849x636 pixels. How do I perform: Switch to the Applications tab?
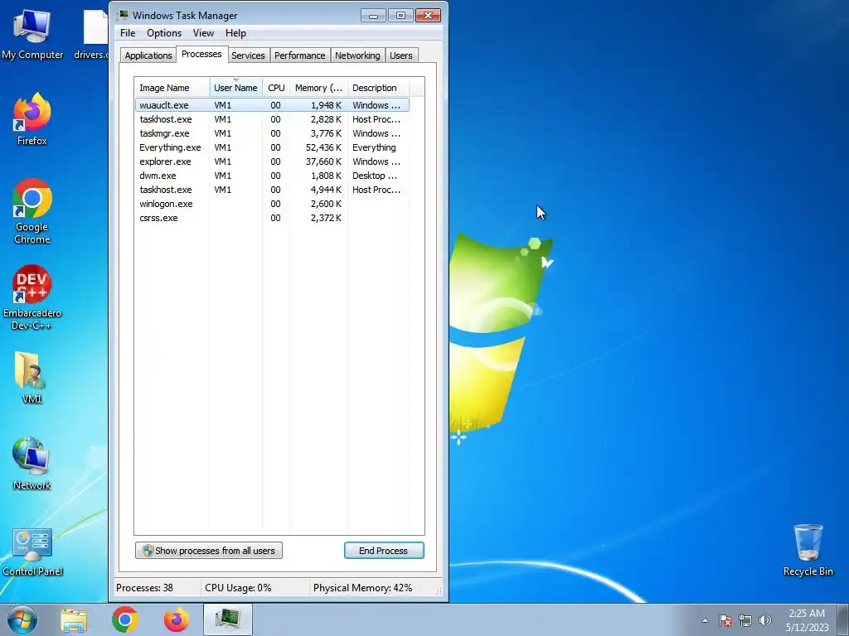(x=148, y=55)
